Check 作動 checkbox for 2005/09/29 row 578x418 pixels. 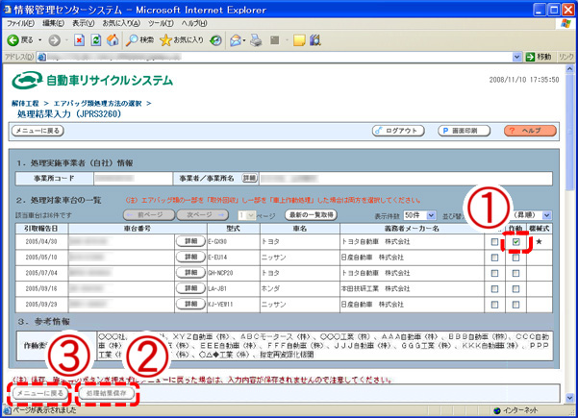(516, 305)
